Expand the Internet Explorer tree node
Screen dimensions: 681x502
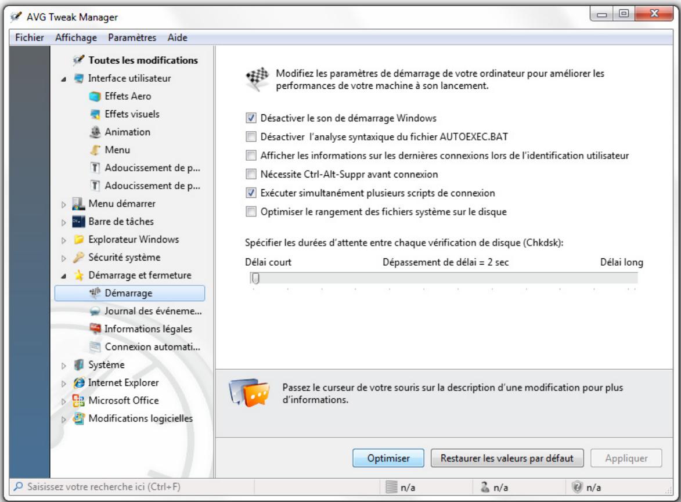[64, 384]
